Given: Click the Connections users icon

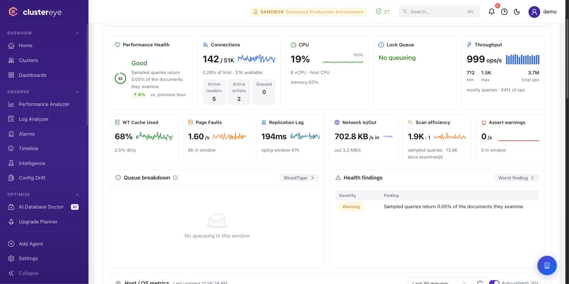Looking at the screenshot, I should click(x=205, y=45).
